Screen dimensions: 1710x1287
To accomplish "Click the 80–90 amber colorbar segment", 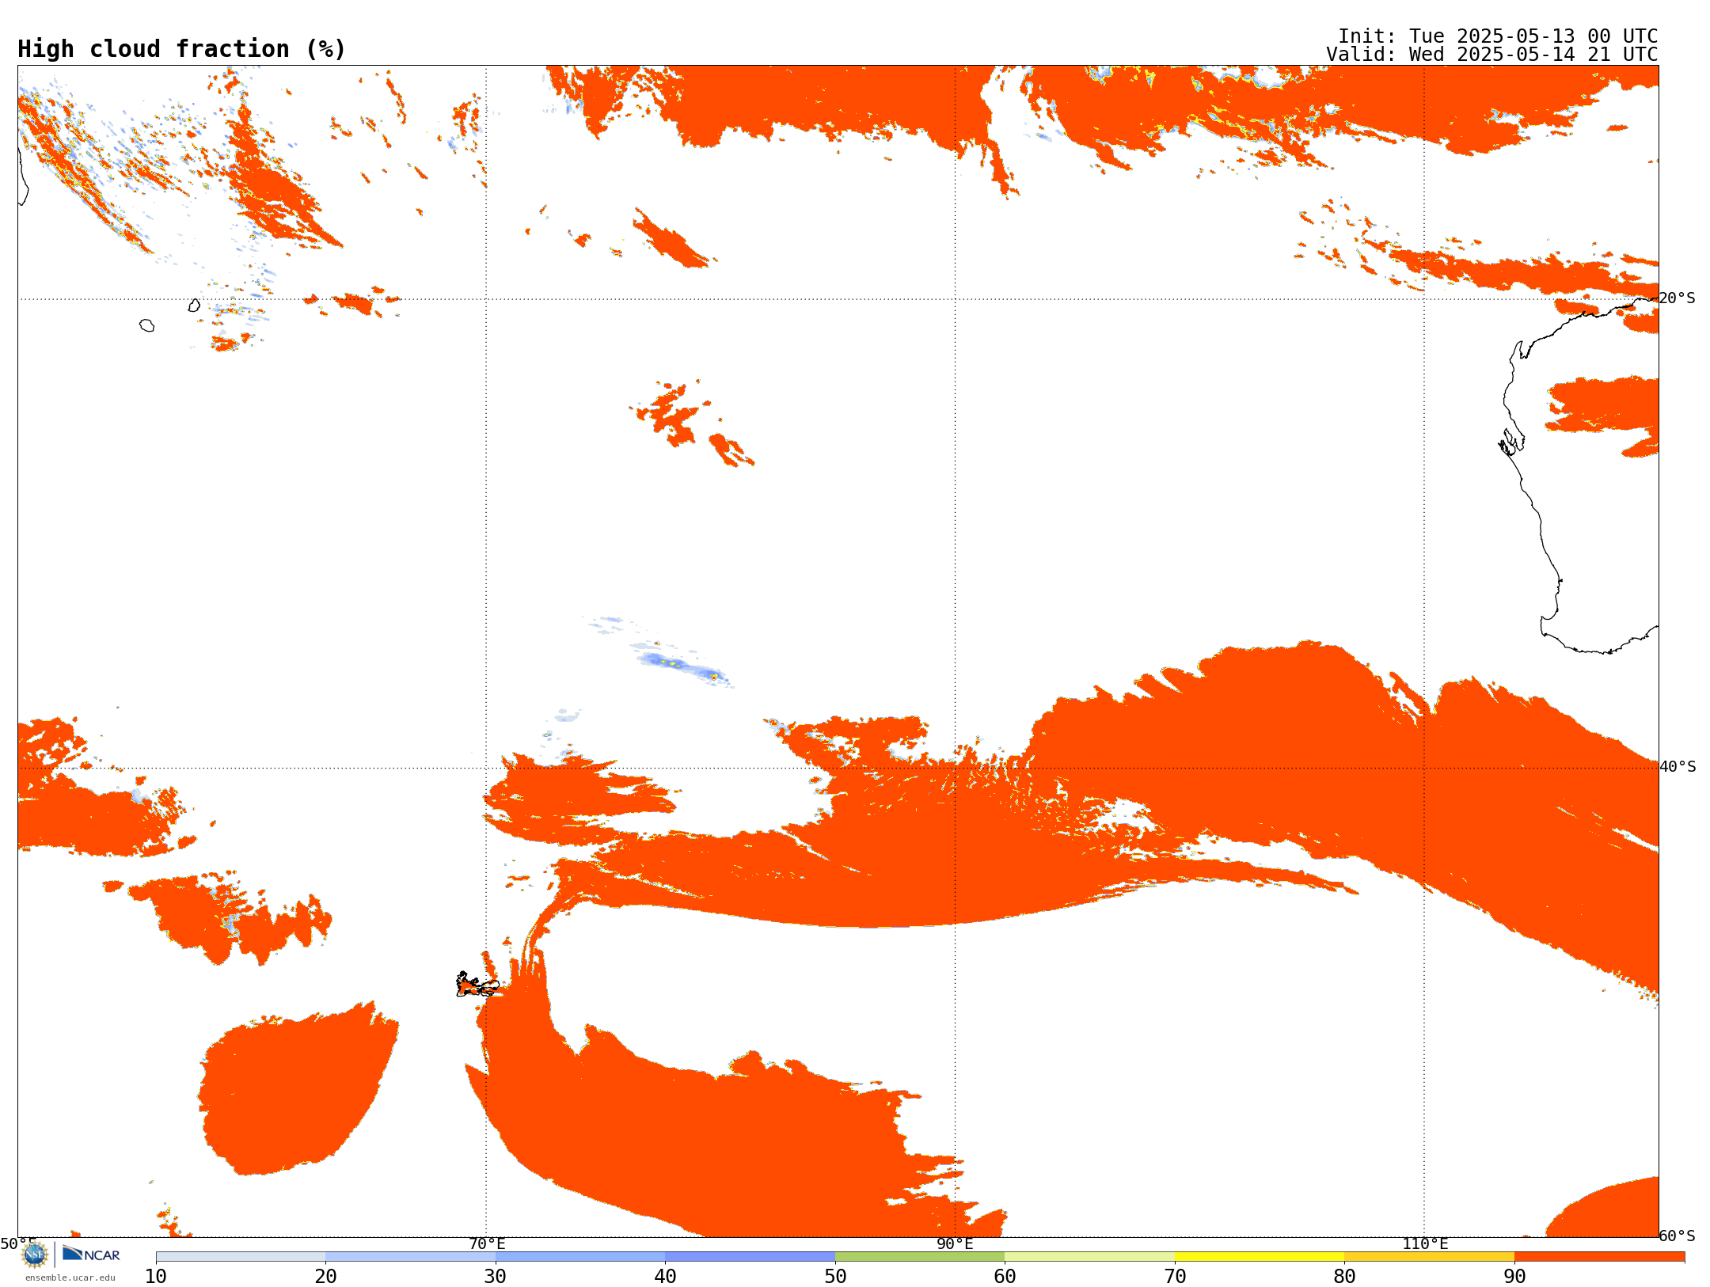I will pos(1429,1257).
